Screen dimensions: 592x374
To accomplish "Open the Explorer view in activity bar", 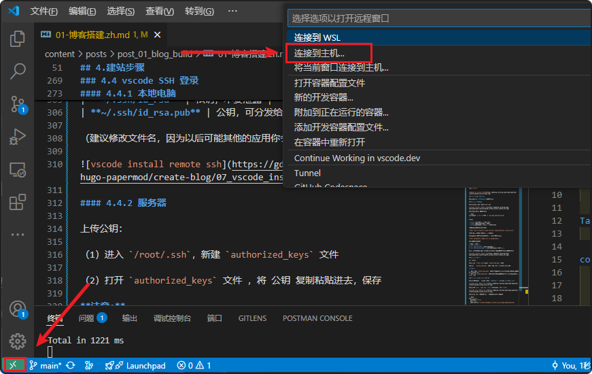I will click(17, 39).
